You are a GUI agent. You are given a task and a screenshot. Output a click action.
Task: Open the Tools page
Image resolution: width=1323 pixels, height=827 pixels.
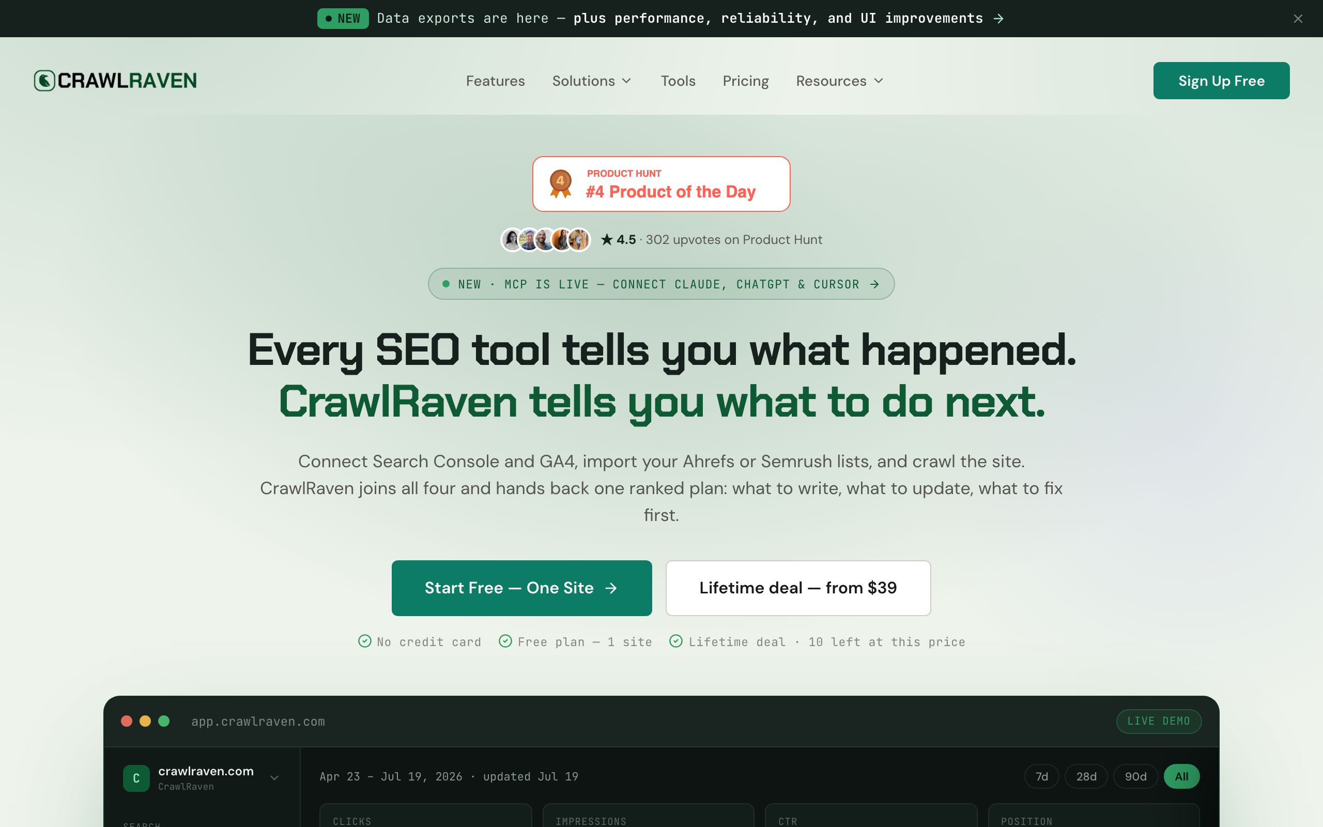678,81
